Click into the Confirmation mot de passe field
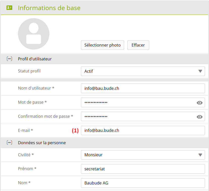 [139, 117]
